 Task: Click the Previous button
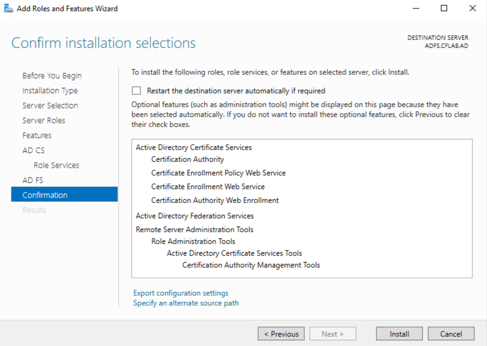pos(281,334)
